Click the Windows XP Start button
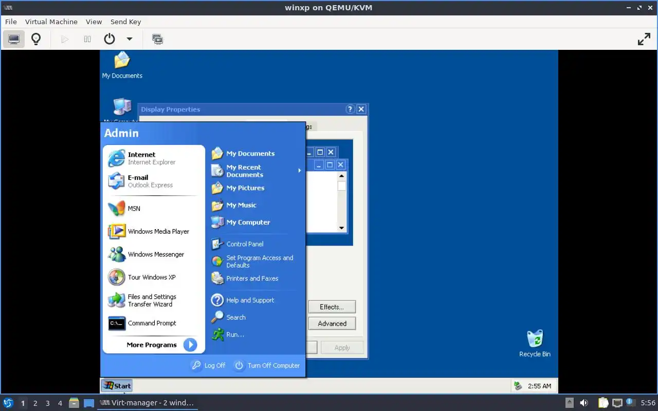The height and width of the screenshot is (411, 658). 117,386
